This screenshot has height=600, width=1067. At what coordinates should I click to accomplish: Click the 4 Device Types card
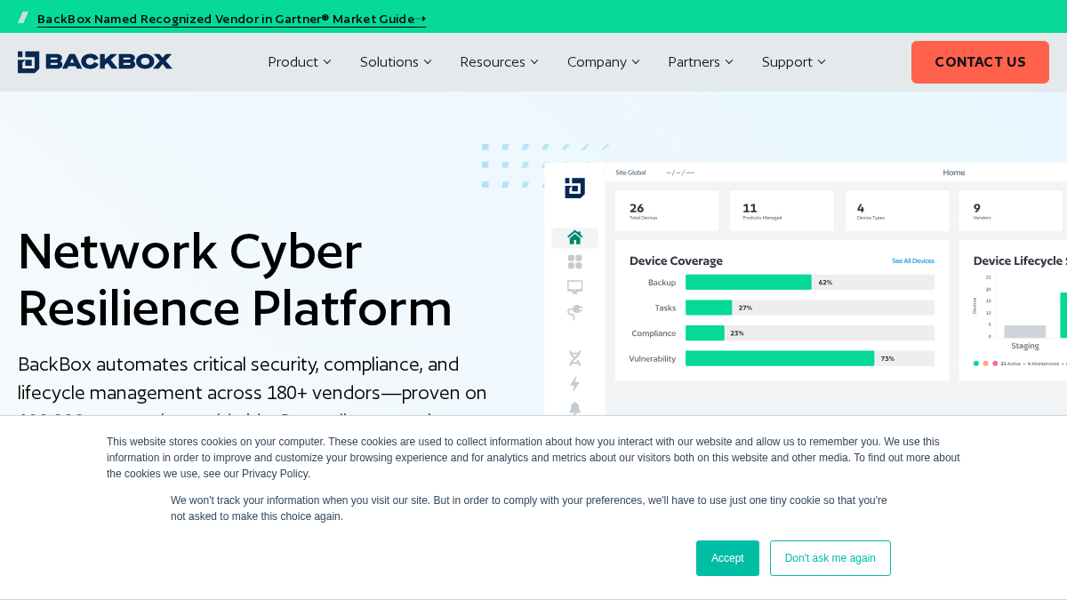click(x=897, y=211)
